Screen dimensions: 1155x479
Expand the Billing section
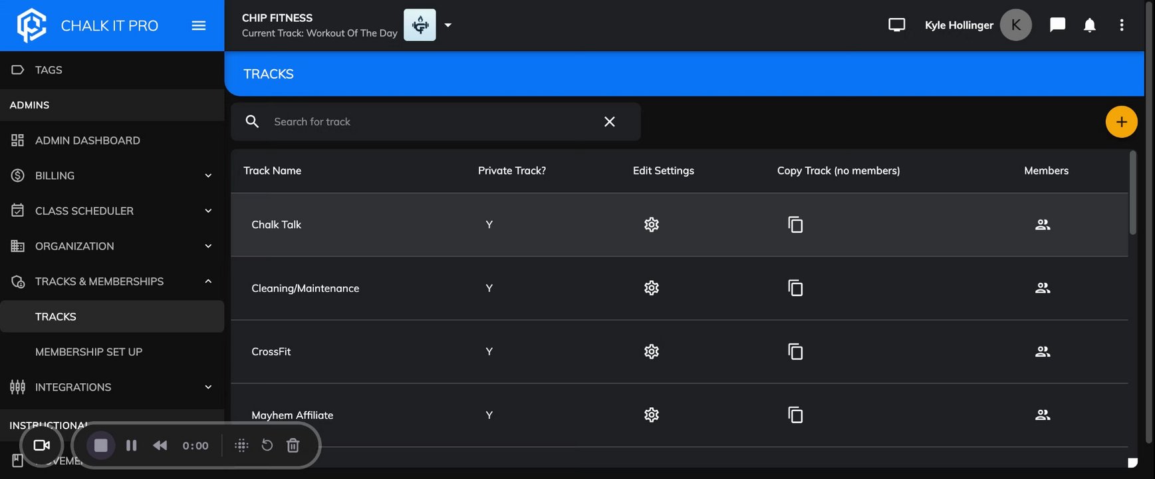coord(208,176)
